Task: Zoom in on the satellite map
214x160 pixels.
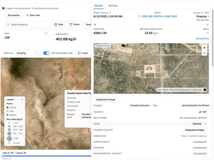Action: pos(204,48)
